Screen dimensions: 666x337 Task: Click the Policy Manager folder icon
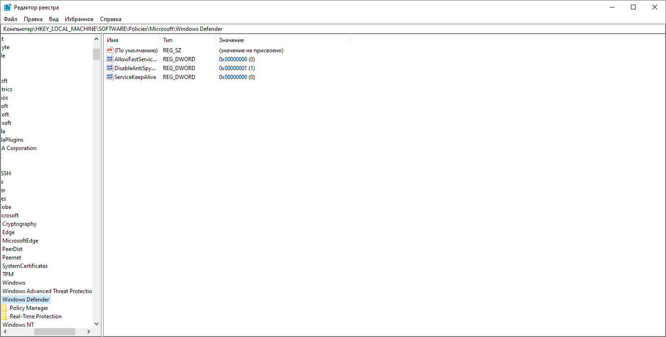click(x=4, y=308)
